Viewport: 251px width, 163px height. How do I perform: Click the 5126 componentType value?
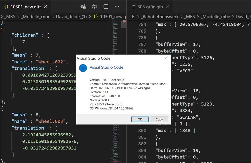206,58
